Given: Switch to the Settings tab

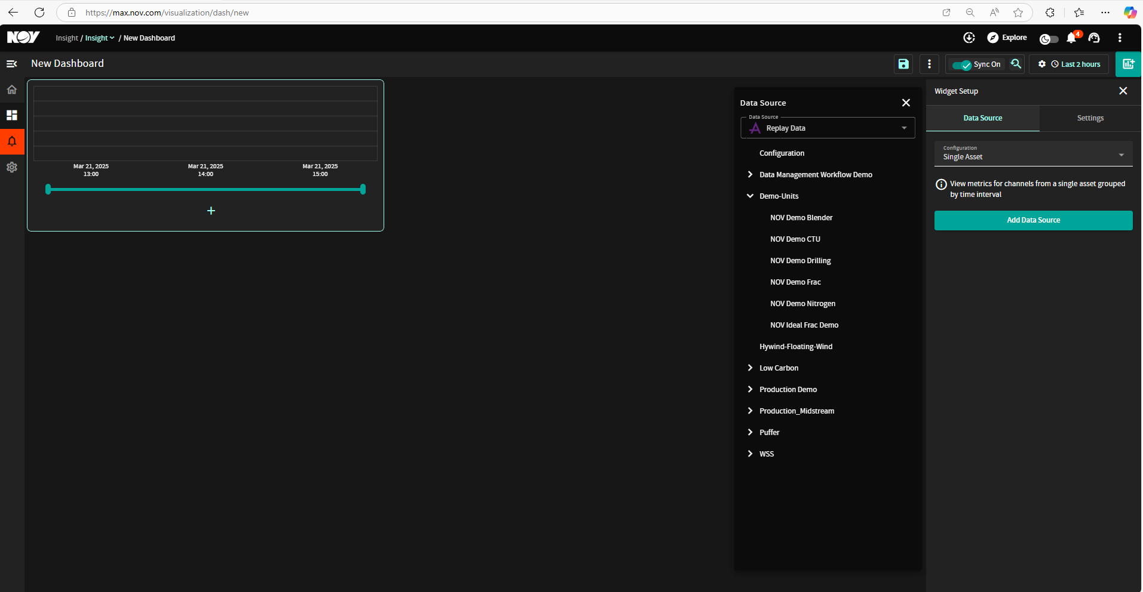Looking at the screenshot, I should (x=1090, y=118).
